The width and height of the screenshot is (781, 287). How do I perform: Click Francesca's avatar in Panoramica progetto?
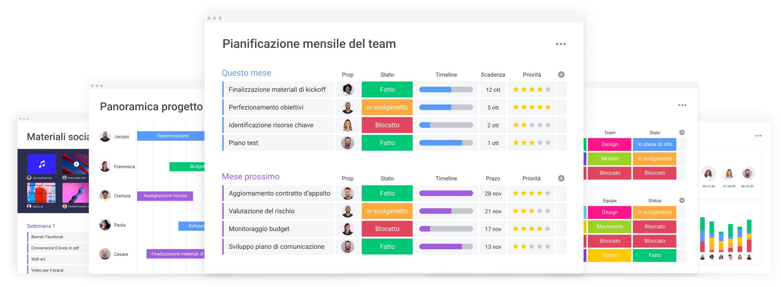pos(105,166)
